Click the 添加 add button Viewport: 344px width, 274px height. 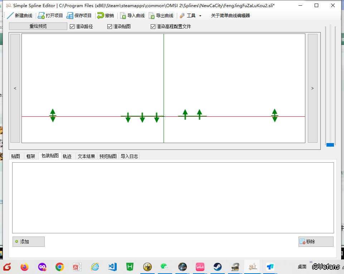(29, 242)
